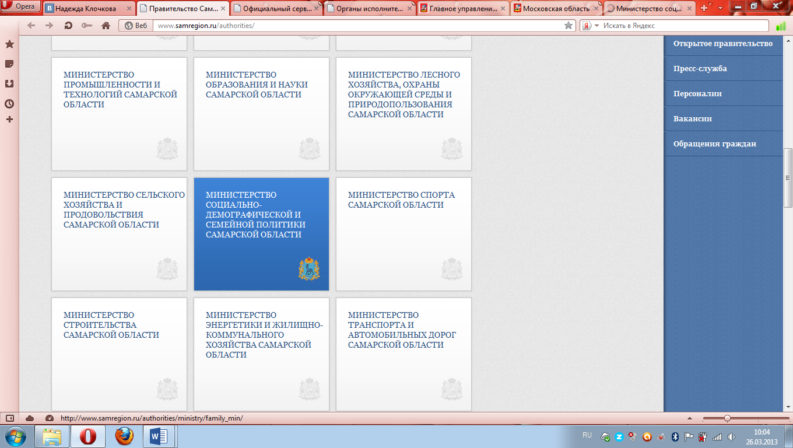Open the Windows Start button
Image resolution: width=793 pixels, height=448 pixels.
click(x=15, y=436)
